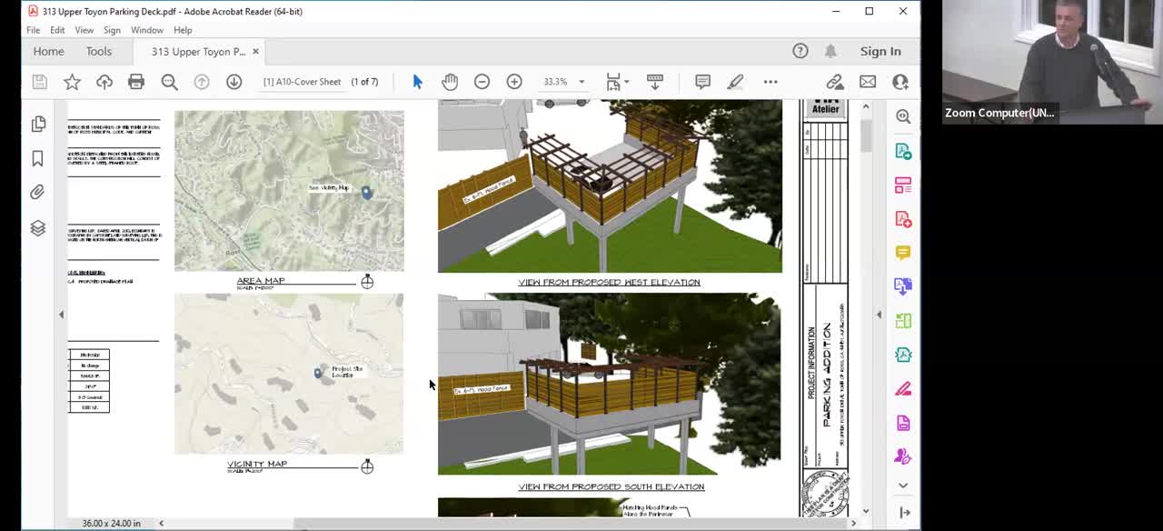Expand the right tools pane at bottom
The image size is (1163, 531).
904,513
